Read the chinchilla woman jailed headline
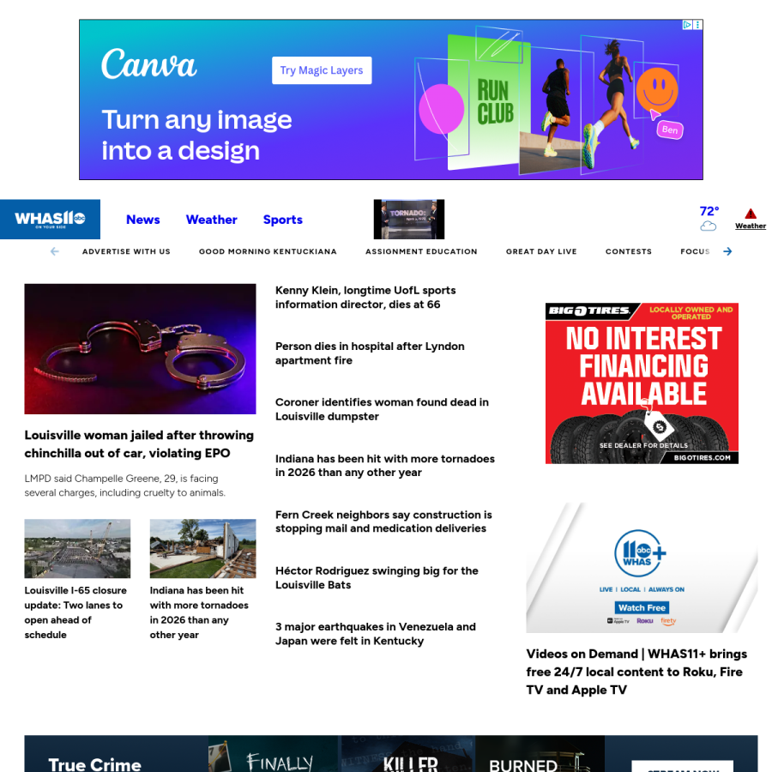 pyautogui.click(x=139, y=444)
